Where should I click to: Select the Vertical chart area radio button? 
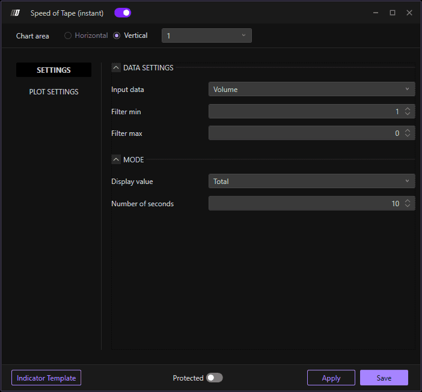pyautogui.click(x=117, y=35)
